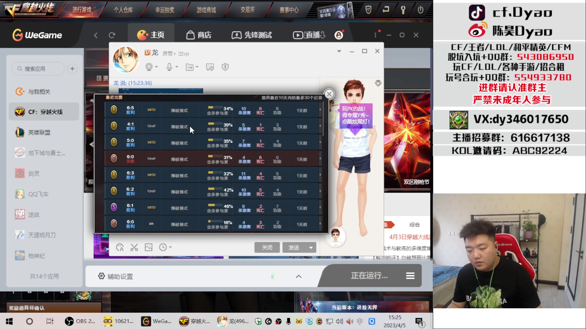Viewport: 586px width, 329px height.
Task: Open the wrench settings icon in CF bar
Action: pos(403,10)
